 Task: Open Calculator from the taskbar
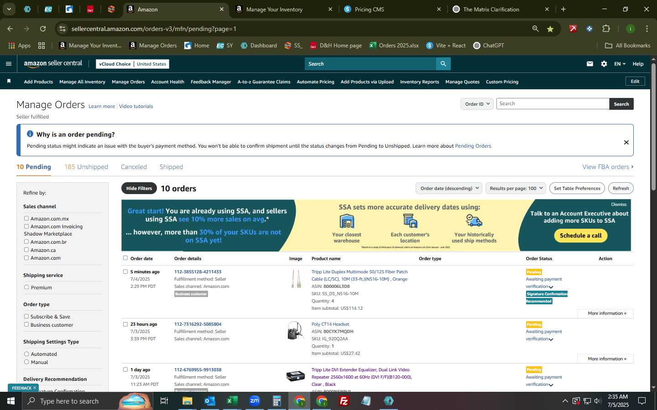coord(277,401)
